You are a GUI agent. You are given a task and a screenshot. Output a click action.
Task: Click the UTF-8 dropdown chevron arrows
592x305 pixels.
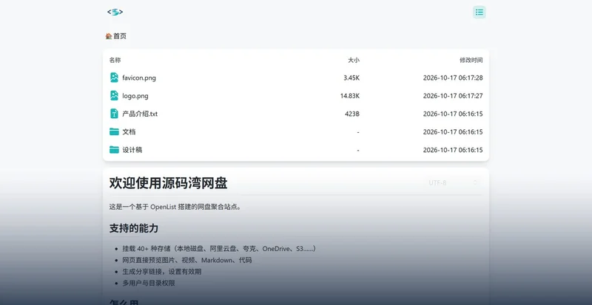[x=475, y=182]
